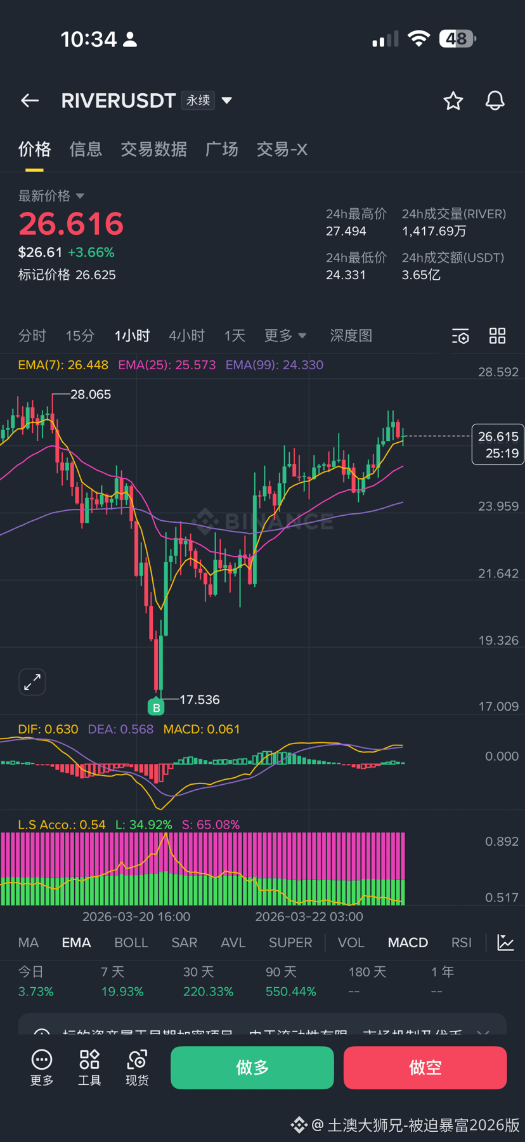Tap the 24h high value 27.494
This screenshot has width=525, height=1142.
346,231
